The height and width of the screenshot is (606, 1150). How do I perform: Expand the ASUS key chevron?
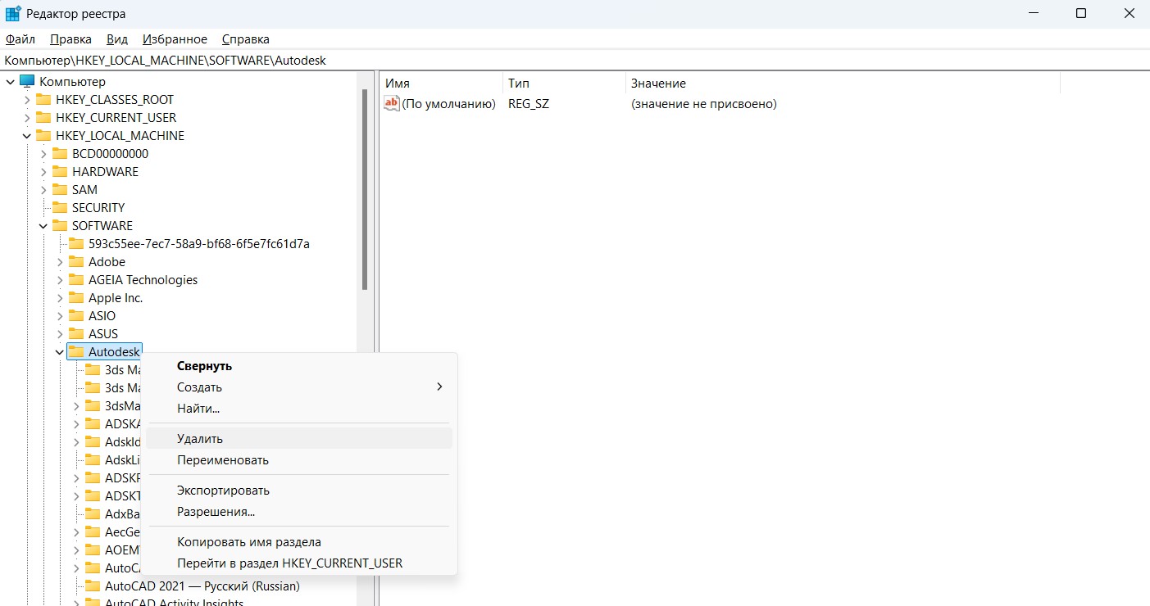point(60,333)
